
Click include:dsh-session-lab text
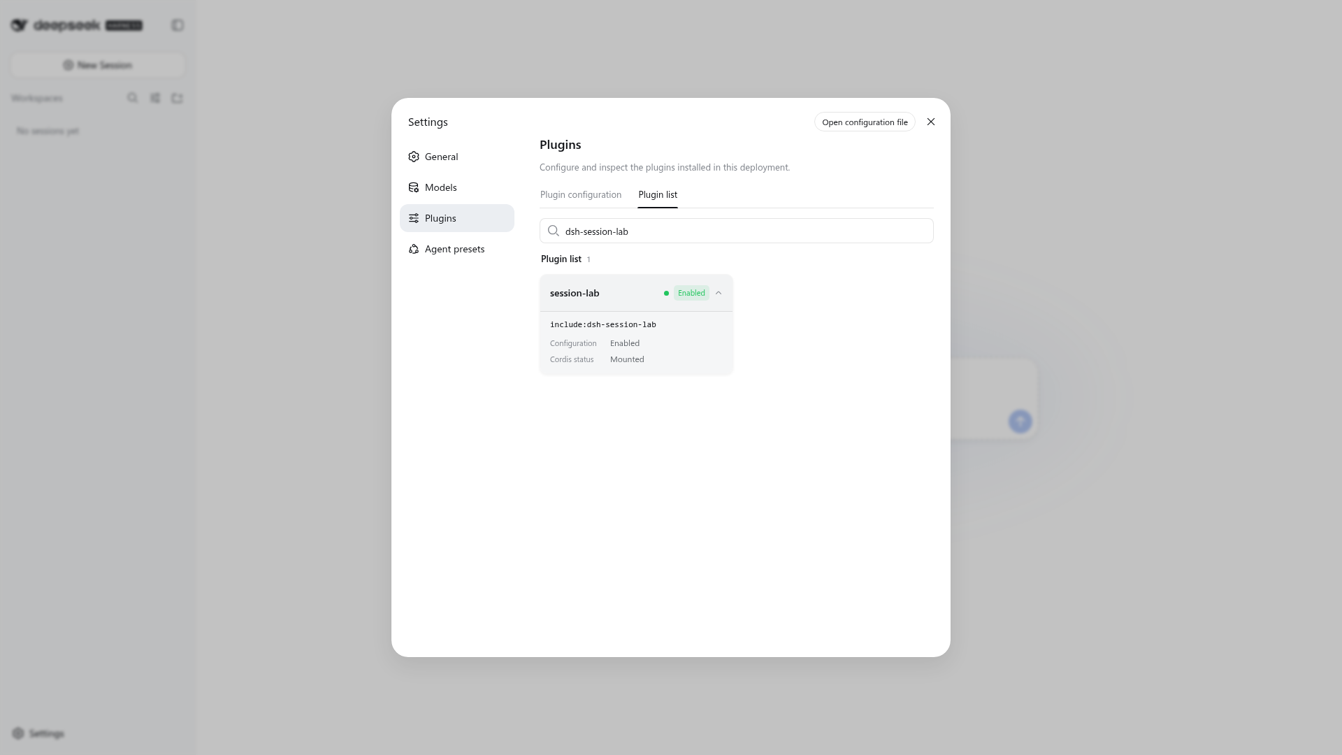[x=603, y=324]
